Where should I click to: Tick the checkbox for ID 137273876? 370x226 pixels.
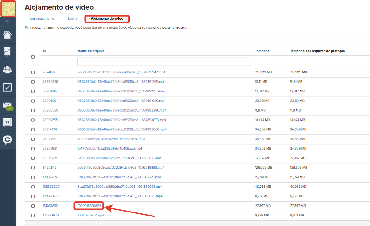point(33,215)
